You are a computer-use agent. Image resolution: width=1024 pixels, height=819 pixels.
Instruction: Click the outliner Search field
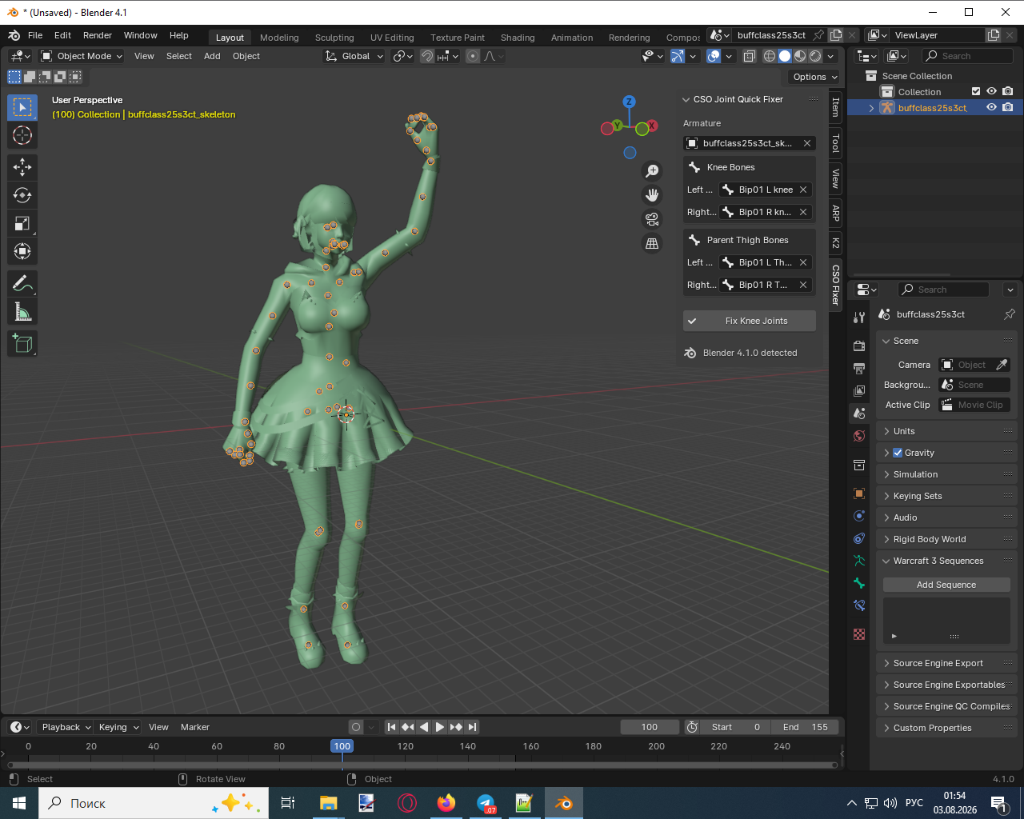pyautogui.click(x=968, y=56)
